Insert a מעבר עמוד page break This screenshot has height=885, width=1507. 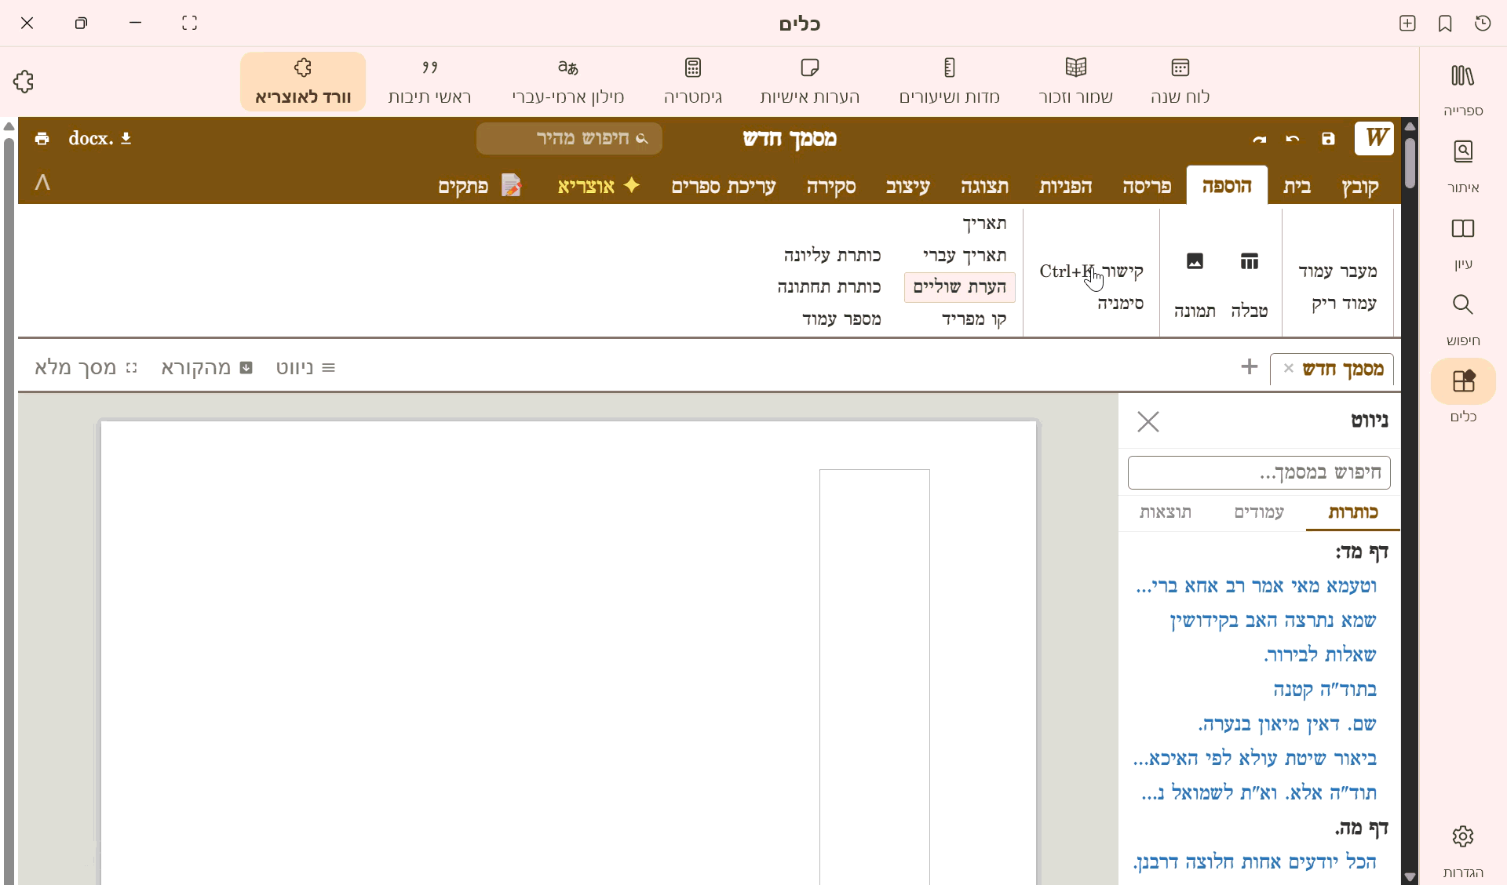click(1337, 271)
